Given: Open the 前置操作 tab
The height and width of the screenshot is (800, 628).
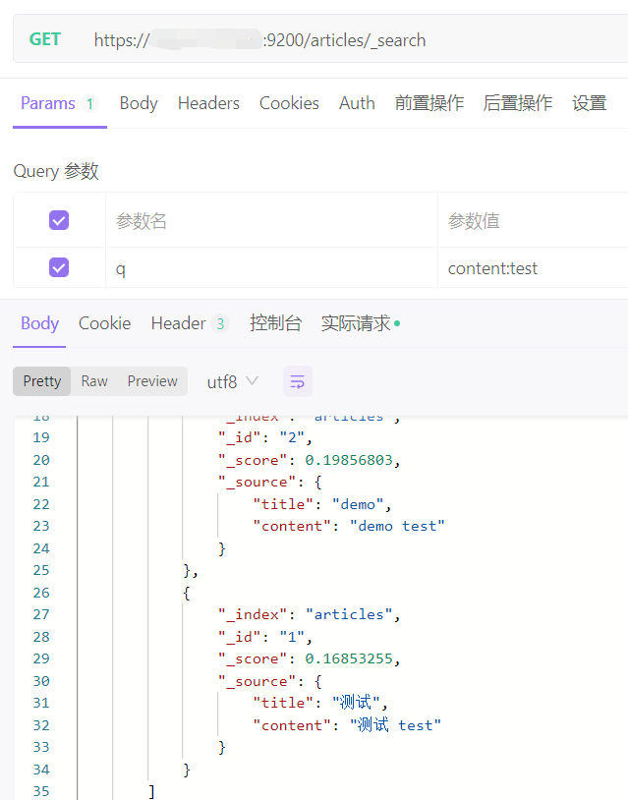Looking at the screenshot, I should click(x=429, y=103).
